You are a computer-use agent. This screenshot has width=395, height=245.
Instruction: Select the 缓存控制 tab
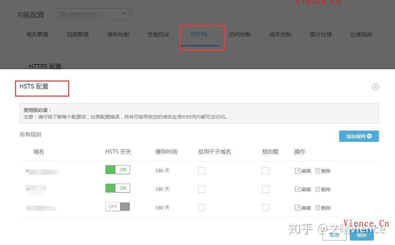(118, 34)
